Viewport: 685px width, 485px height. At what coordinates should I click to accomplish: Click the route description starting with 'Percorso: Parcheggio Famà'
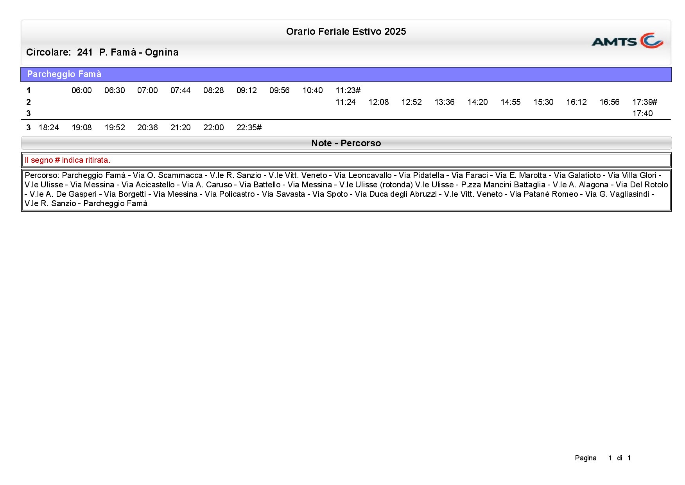(x=346, y=189)
